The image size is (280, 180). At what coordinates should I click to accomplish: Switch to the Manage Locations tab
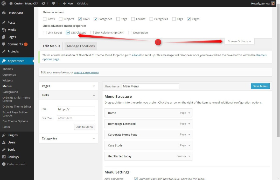click(x=81, y=46)
